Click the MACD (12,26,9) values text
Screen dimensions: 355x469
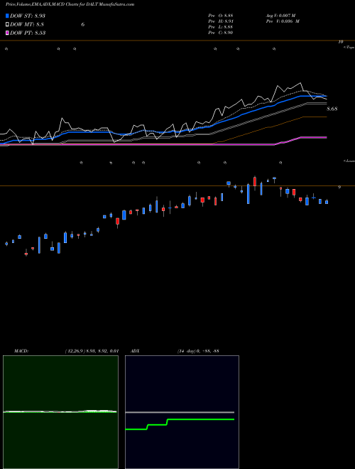[92, 351]
